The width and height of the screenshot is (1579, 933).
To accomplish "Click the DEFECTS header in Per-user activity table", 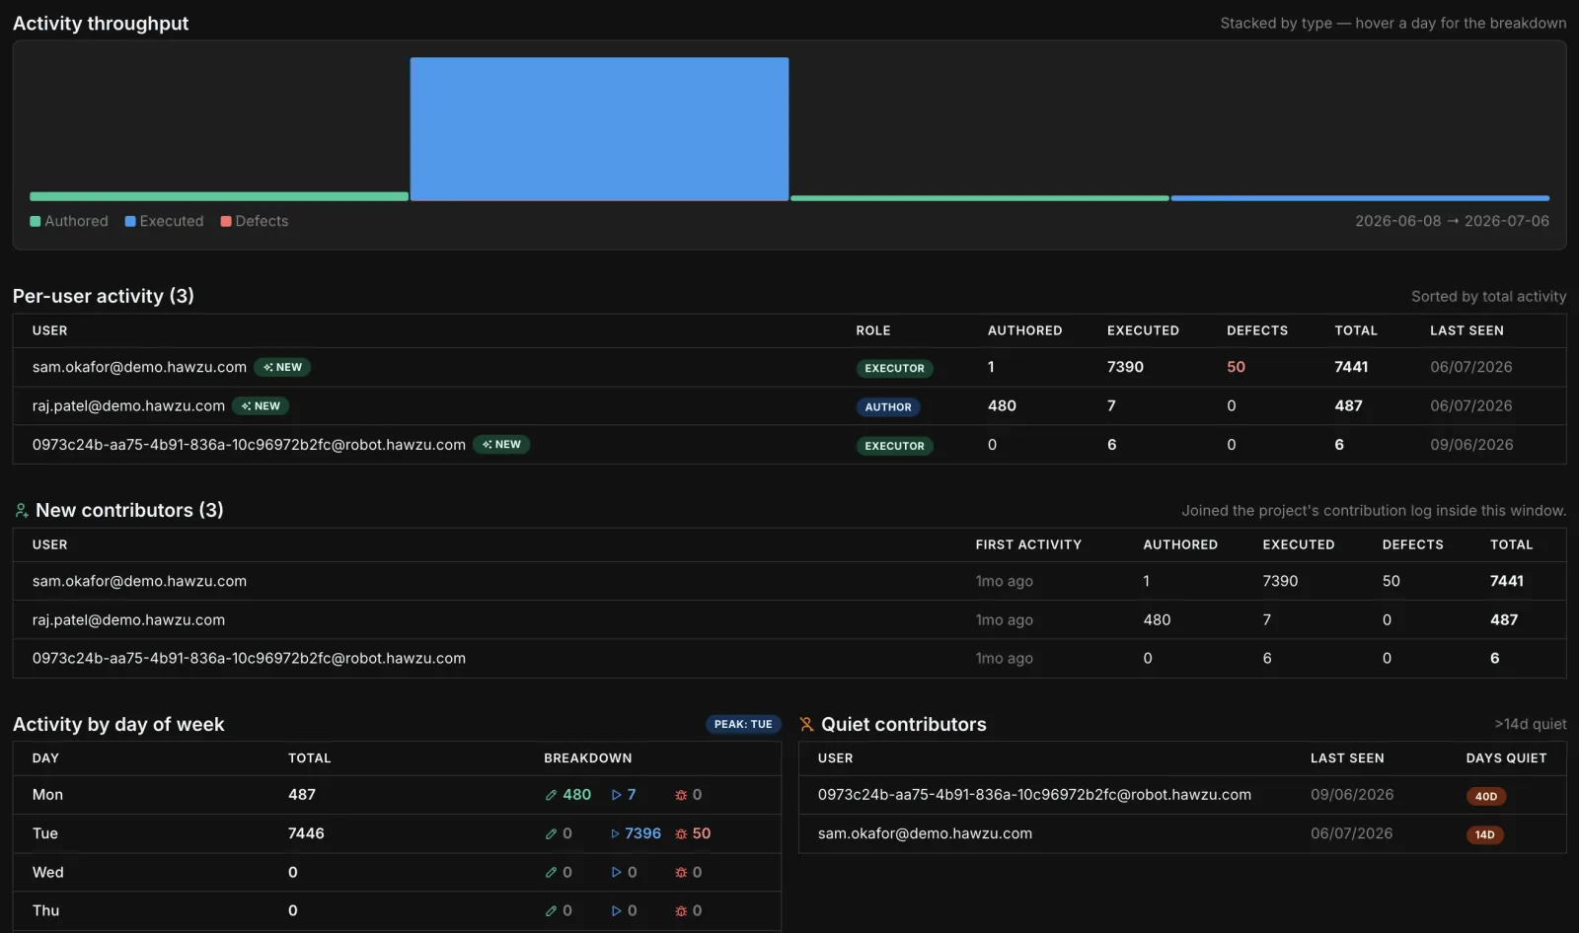I will [x=1257, y=331].
